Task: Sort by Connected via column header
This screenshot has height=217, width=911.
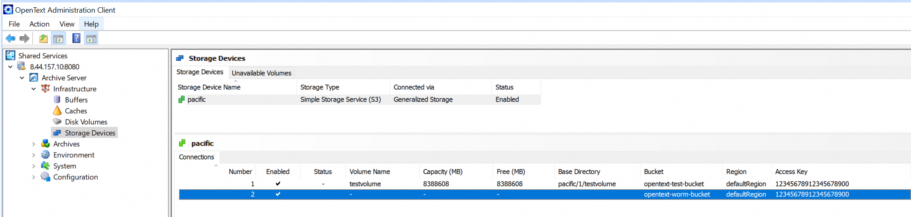Action: click(x=441, y=87)
